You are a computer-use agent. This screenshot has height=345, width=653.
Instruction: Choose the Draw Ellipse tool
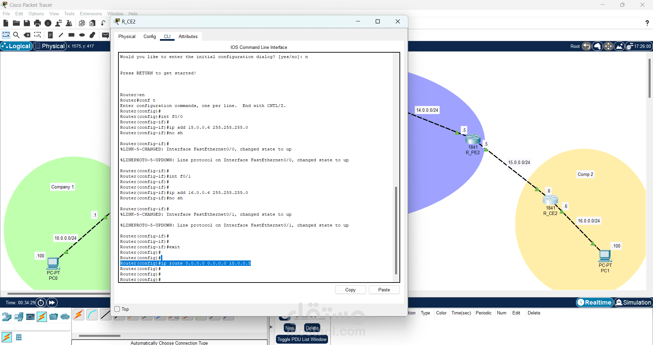pyautogui.click(x=82, y=35)
